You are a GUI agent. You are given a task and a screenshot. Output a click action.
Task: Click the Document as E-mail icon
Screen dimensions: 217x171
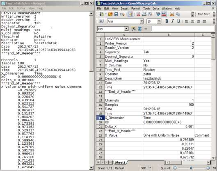tap(122, 14)
